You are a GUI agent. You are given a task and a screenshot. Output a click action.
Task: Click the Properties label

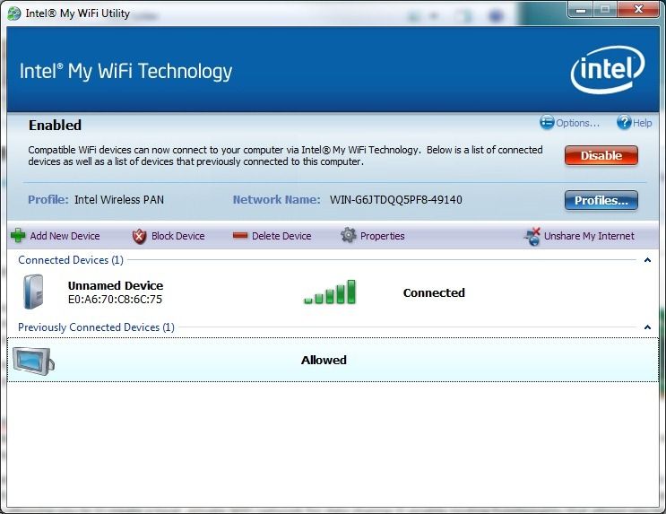point(382,236)
